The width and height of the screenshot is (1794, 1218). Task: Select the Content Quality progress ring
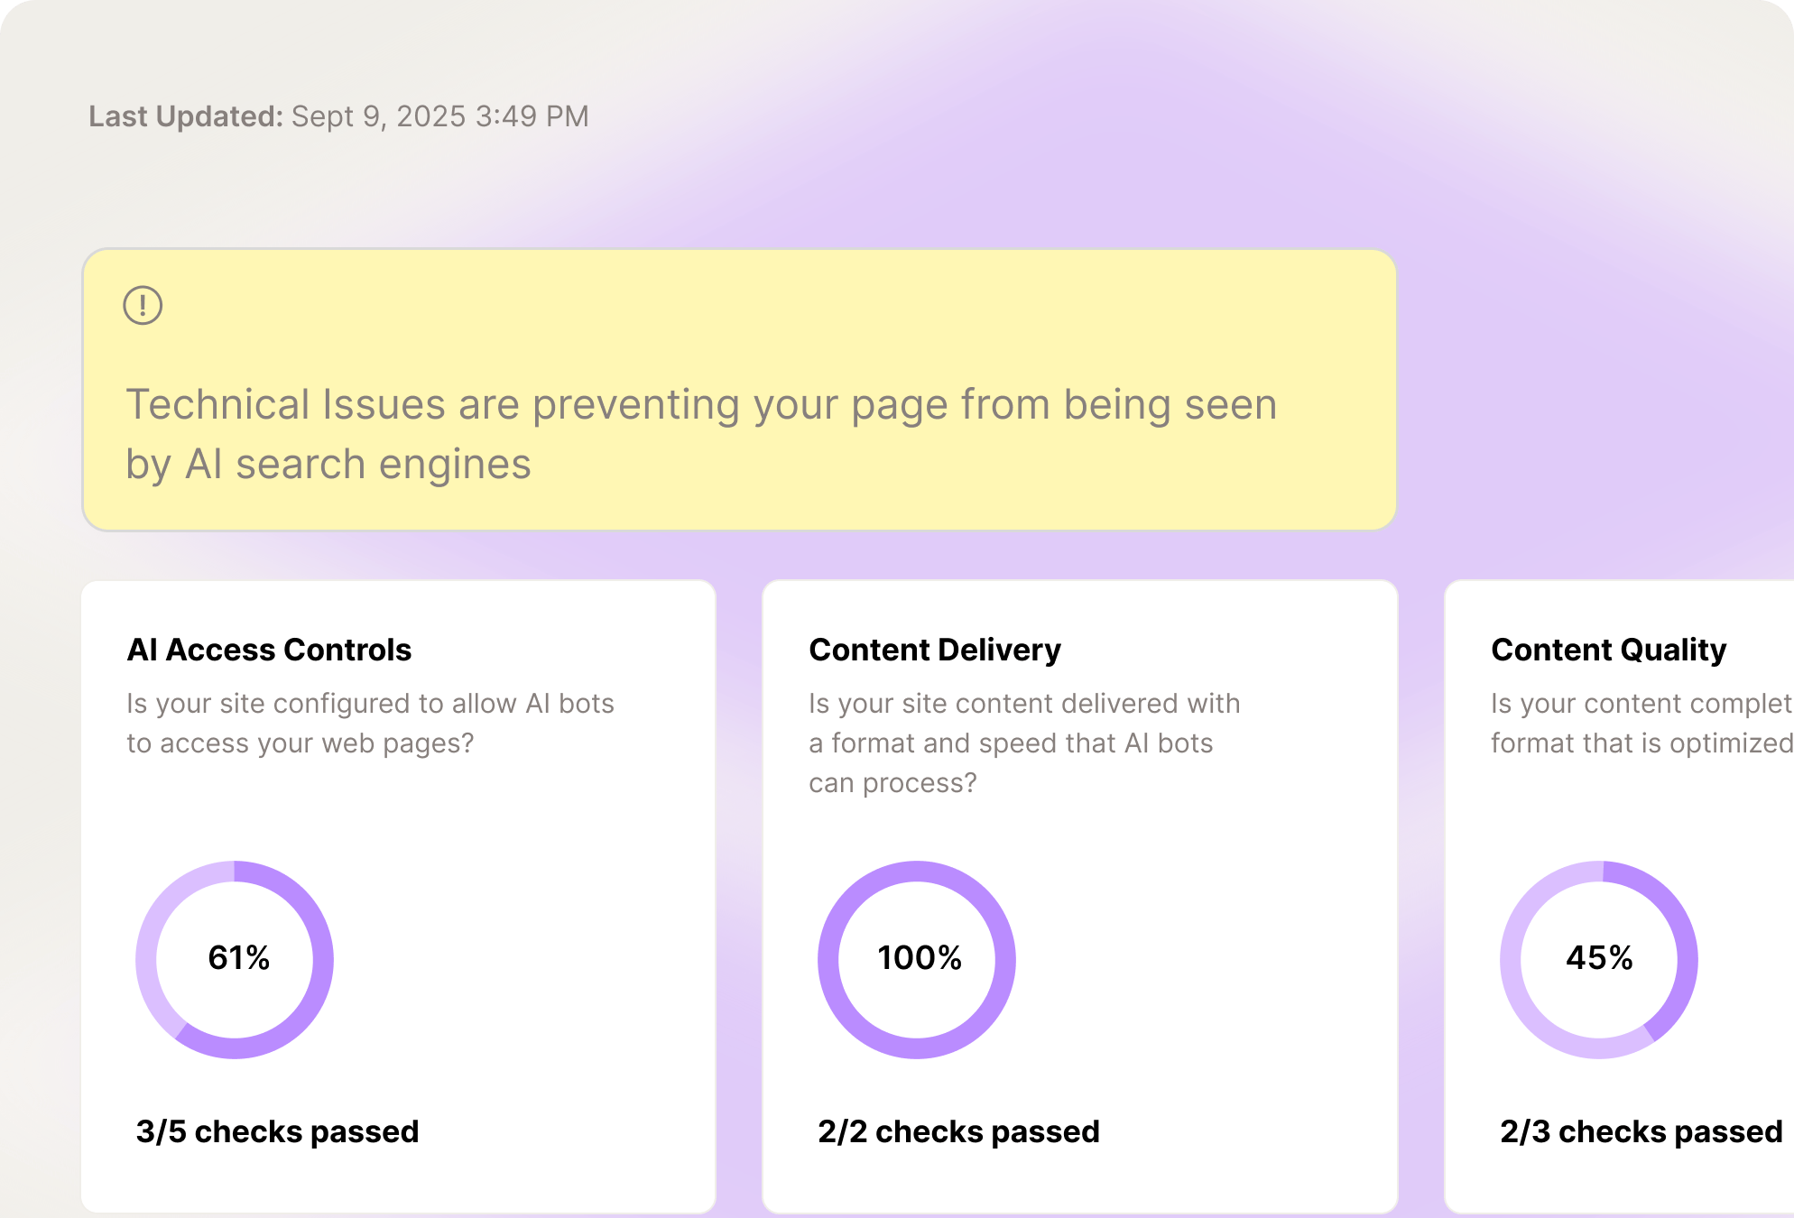click(x=1599, y=960)
